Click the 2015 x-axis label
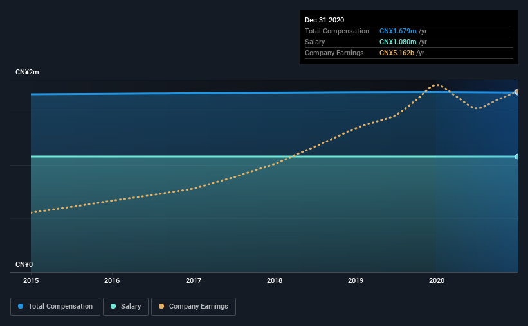The height and width of the screenshot is (326, 528). pos(31,280)
